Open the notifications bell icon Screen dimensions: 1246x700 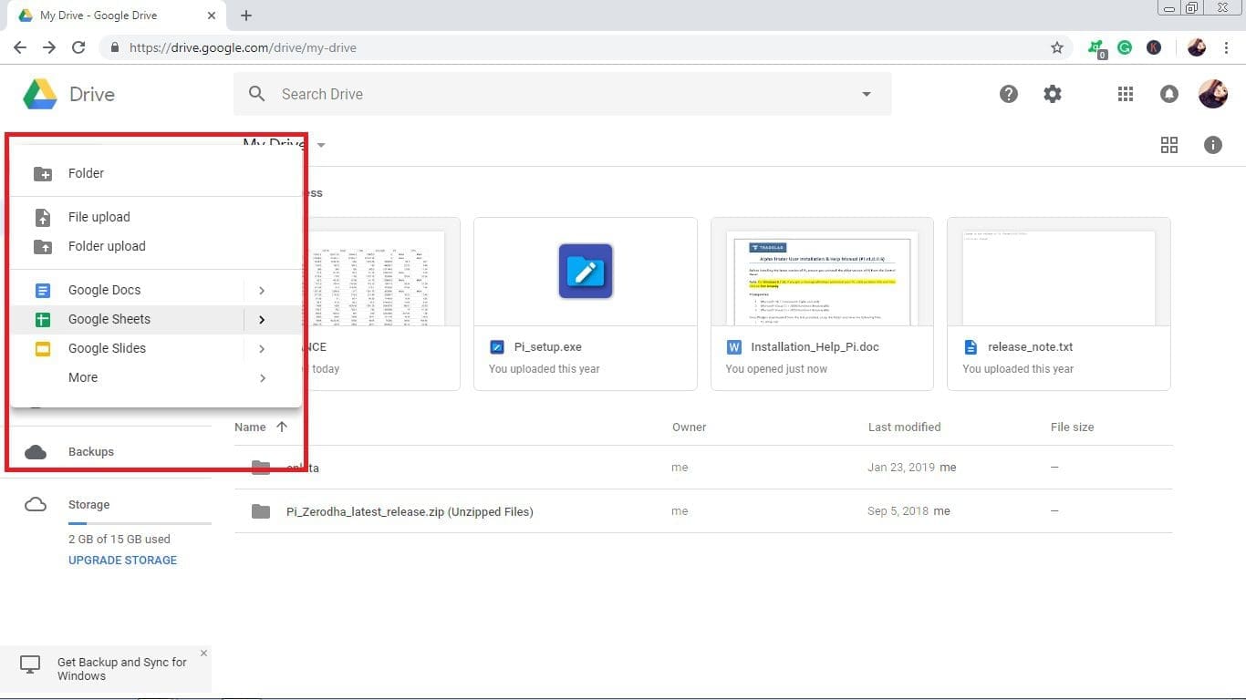click(1168, 94)
